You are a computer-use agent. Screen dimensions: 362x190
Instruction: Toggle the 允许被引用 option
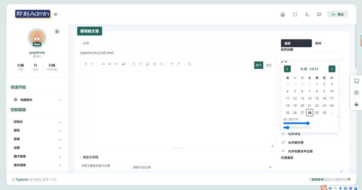(283, 142)
